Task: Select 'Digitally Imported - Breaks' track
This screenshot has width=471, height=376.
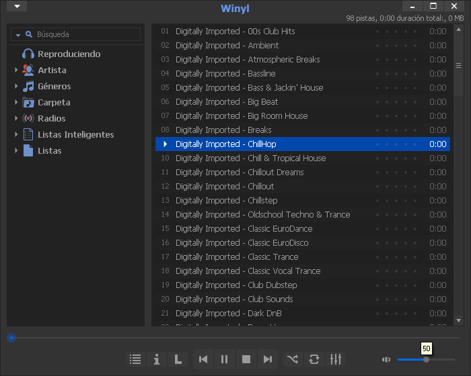Action: [x=303, y=130]
